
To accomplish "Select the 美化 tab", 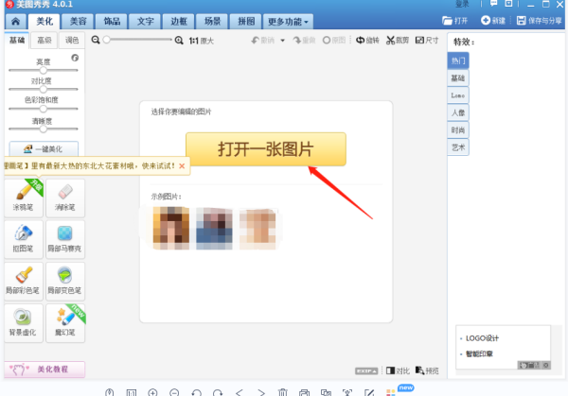I will point(44,22).
